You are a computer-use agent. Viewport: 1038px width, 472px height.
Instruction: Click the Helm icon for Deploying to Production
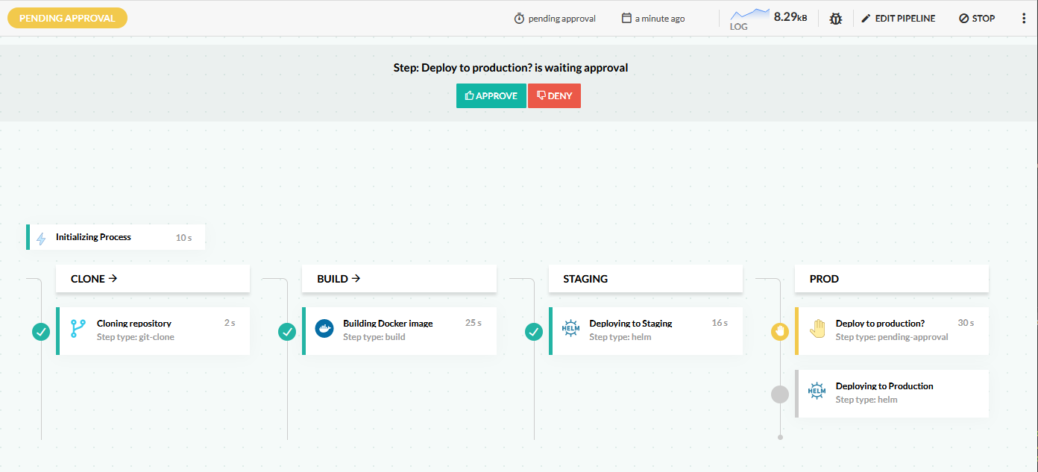817,392
